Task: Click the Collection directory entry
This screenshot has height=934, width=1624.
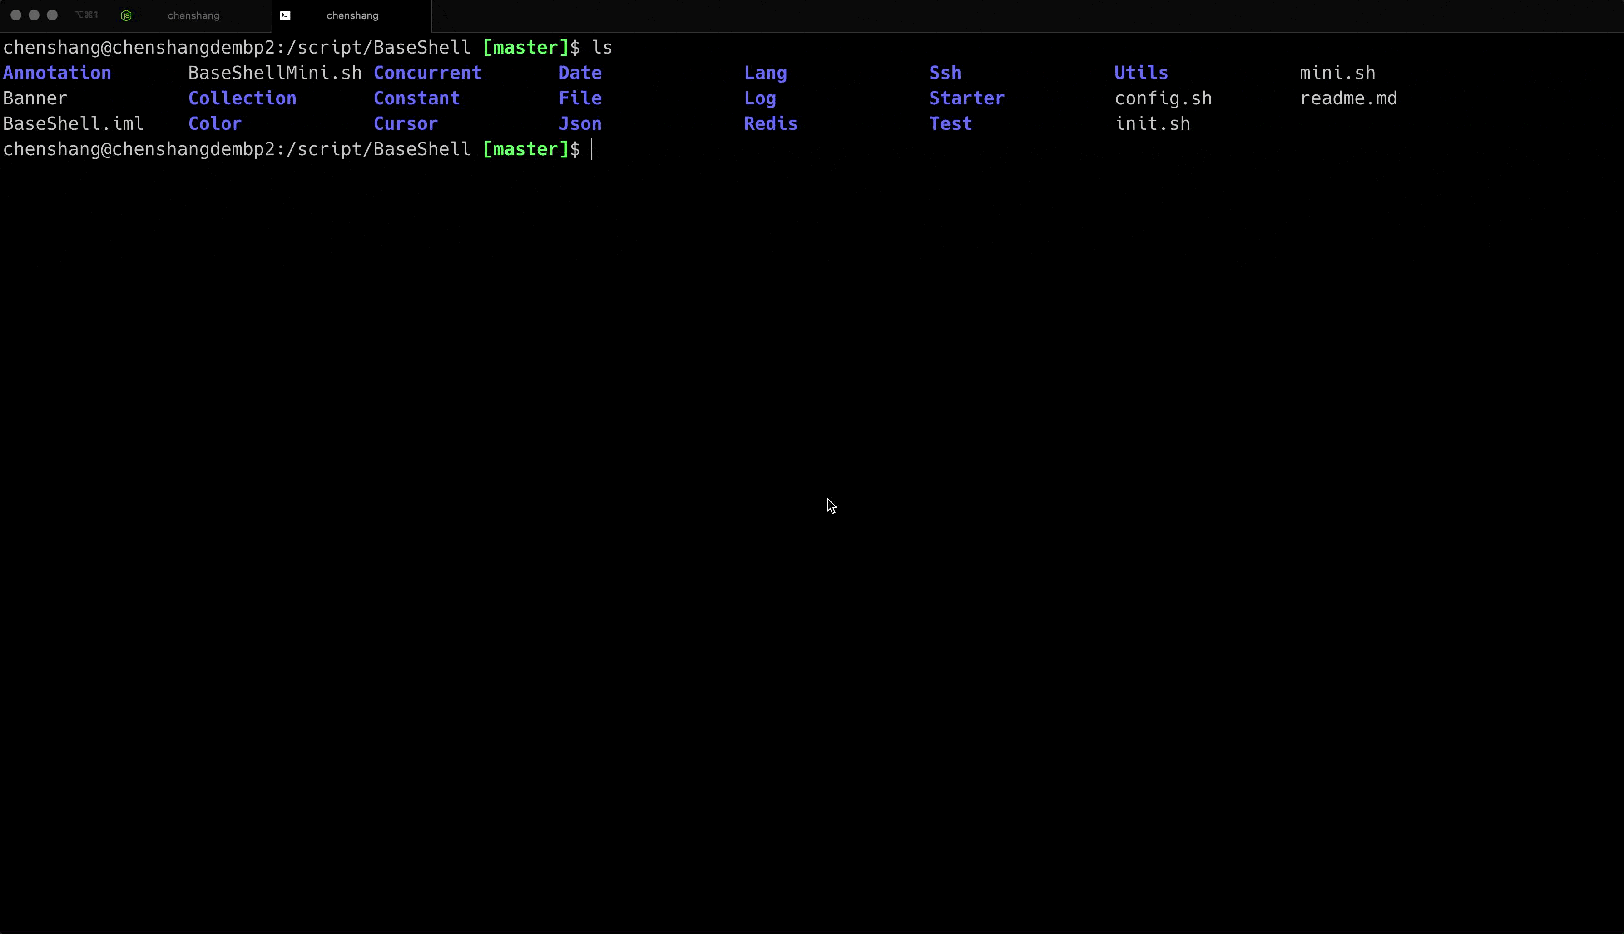Action: (x=242, y=98)
